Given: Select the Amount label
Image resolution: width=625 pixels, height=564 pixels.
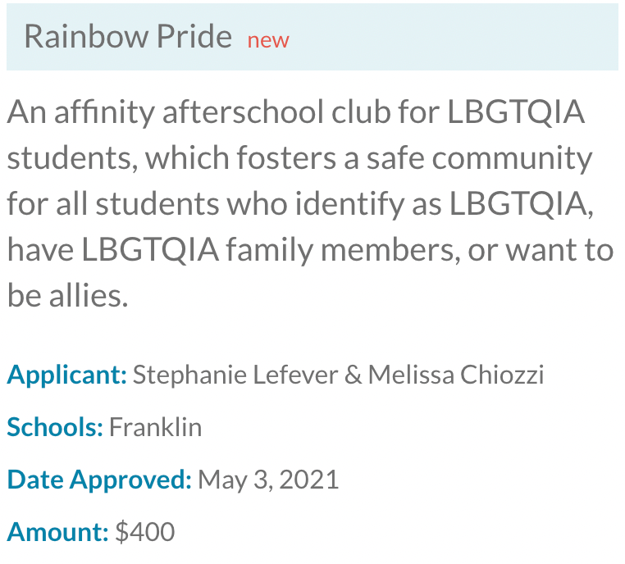Looking at the screenshot, I should point(57,532).
